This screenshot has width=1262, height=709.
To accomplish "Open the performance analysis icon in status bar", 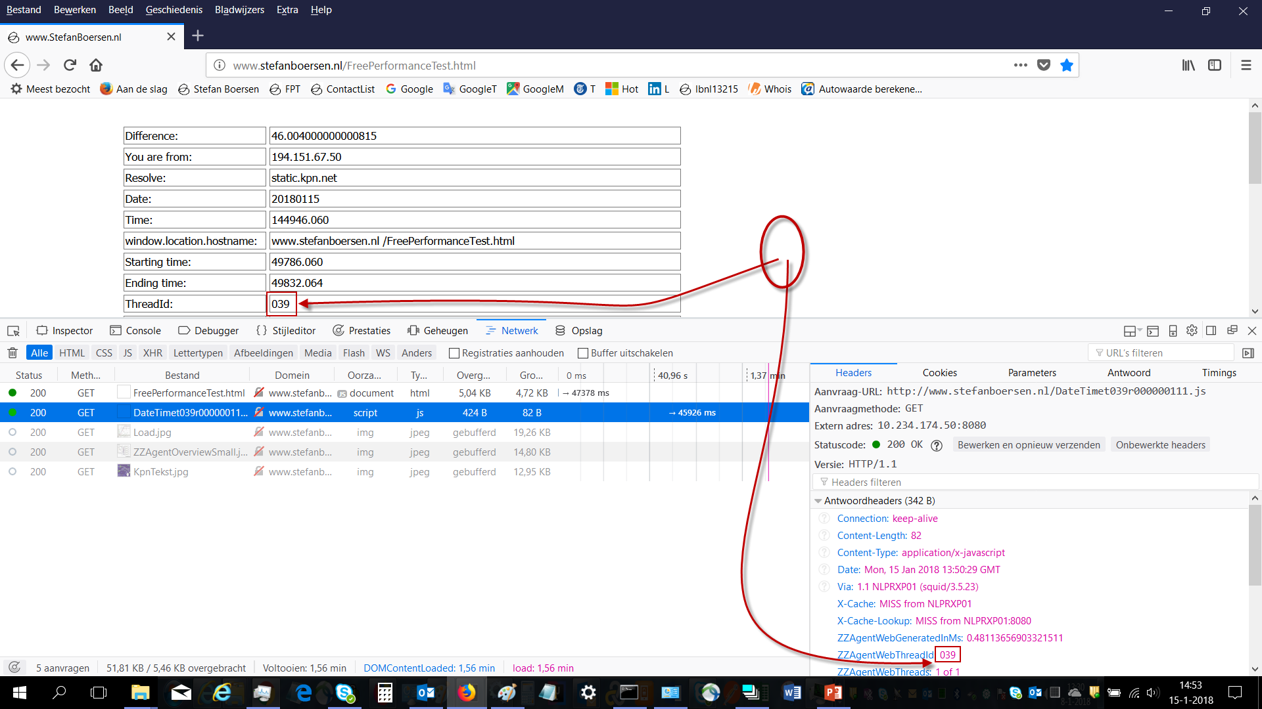I will coord(14,668).
